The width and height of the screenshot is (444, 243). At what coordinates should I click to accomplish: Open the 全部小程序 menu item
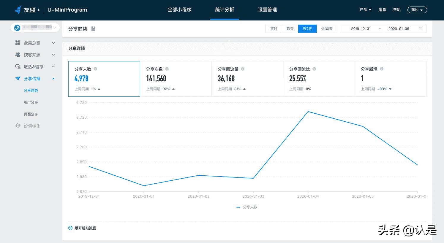pos(179,9)
